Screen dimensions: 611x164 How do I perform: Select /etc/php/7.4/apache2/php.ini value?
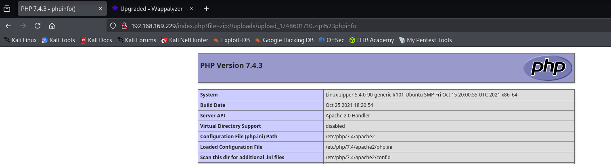[x=359, y=147]
